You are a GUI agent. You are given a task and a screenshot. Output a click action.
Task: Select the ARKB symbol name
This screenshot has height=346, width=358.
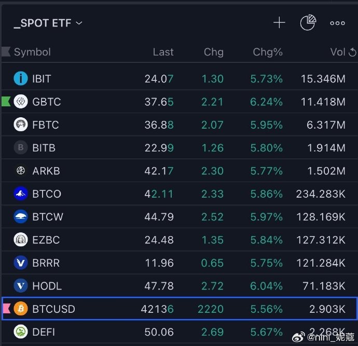[x=46, y=171]
